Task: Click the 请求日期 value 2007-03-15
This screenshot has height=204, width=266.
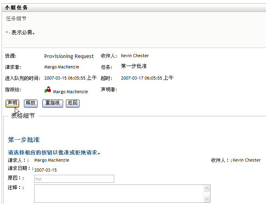Action: tap(46, 170)
